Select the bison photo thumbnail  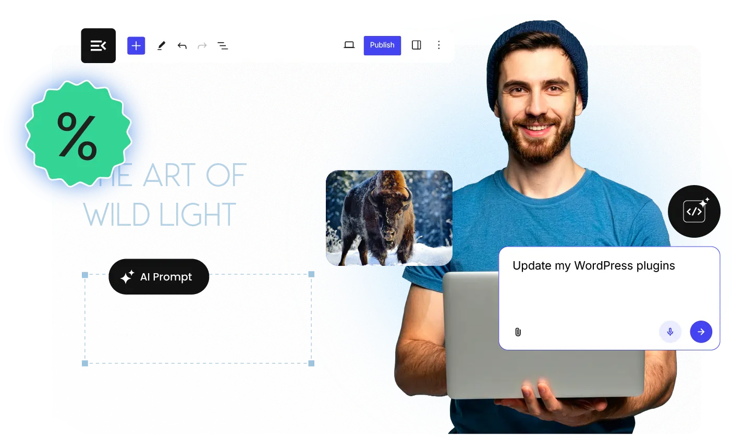pyautogui.click(x=389, y=217)
